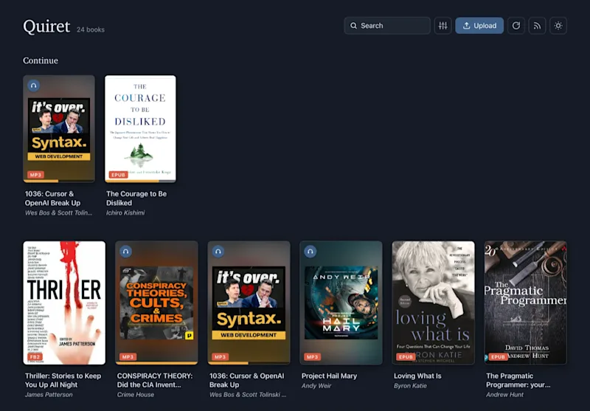Click author name Byron Katie

pyautogui.click(x=410, y=386)
